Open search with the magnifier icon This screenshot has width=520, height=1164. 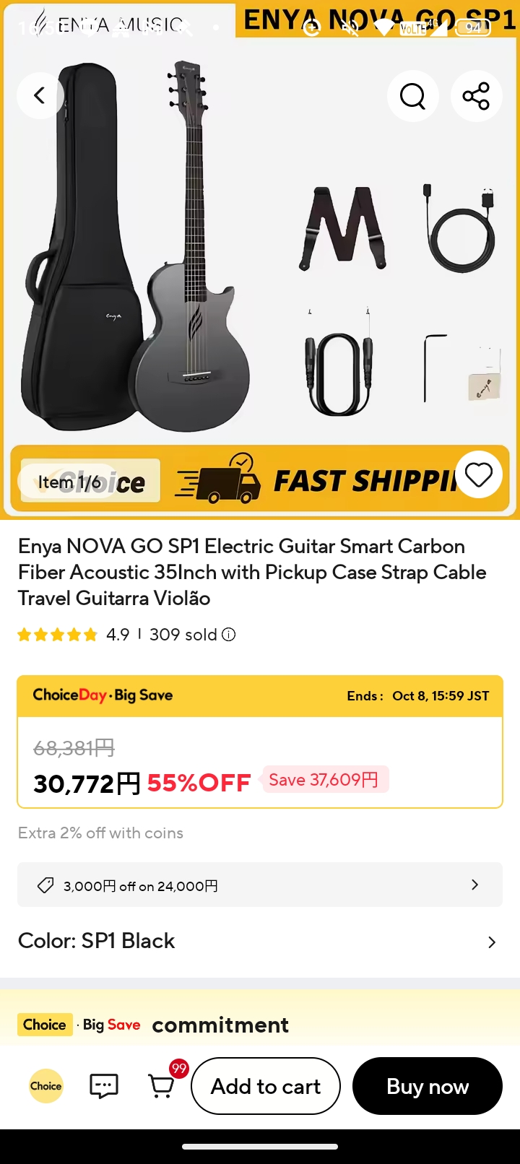[412, 95]
